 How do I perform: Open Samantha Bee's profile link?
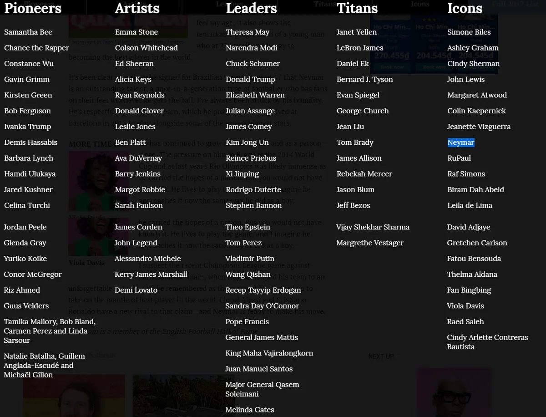28,32
